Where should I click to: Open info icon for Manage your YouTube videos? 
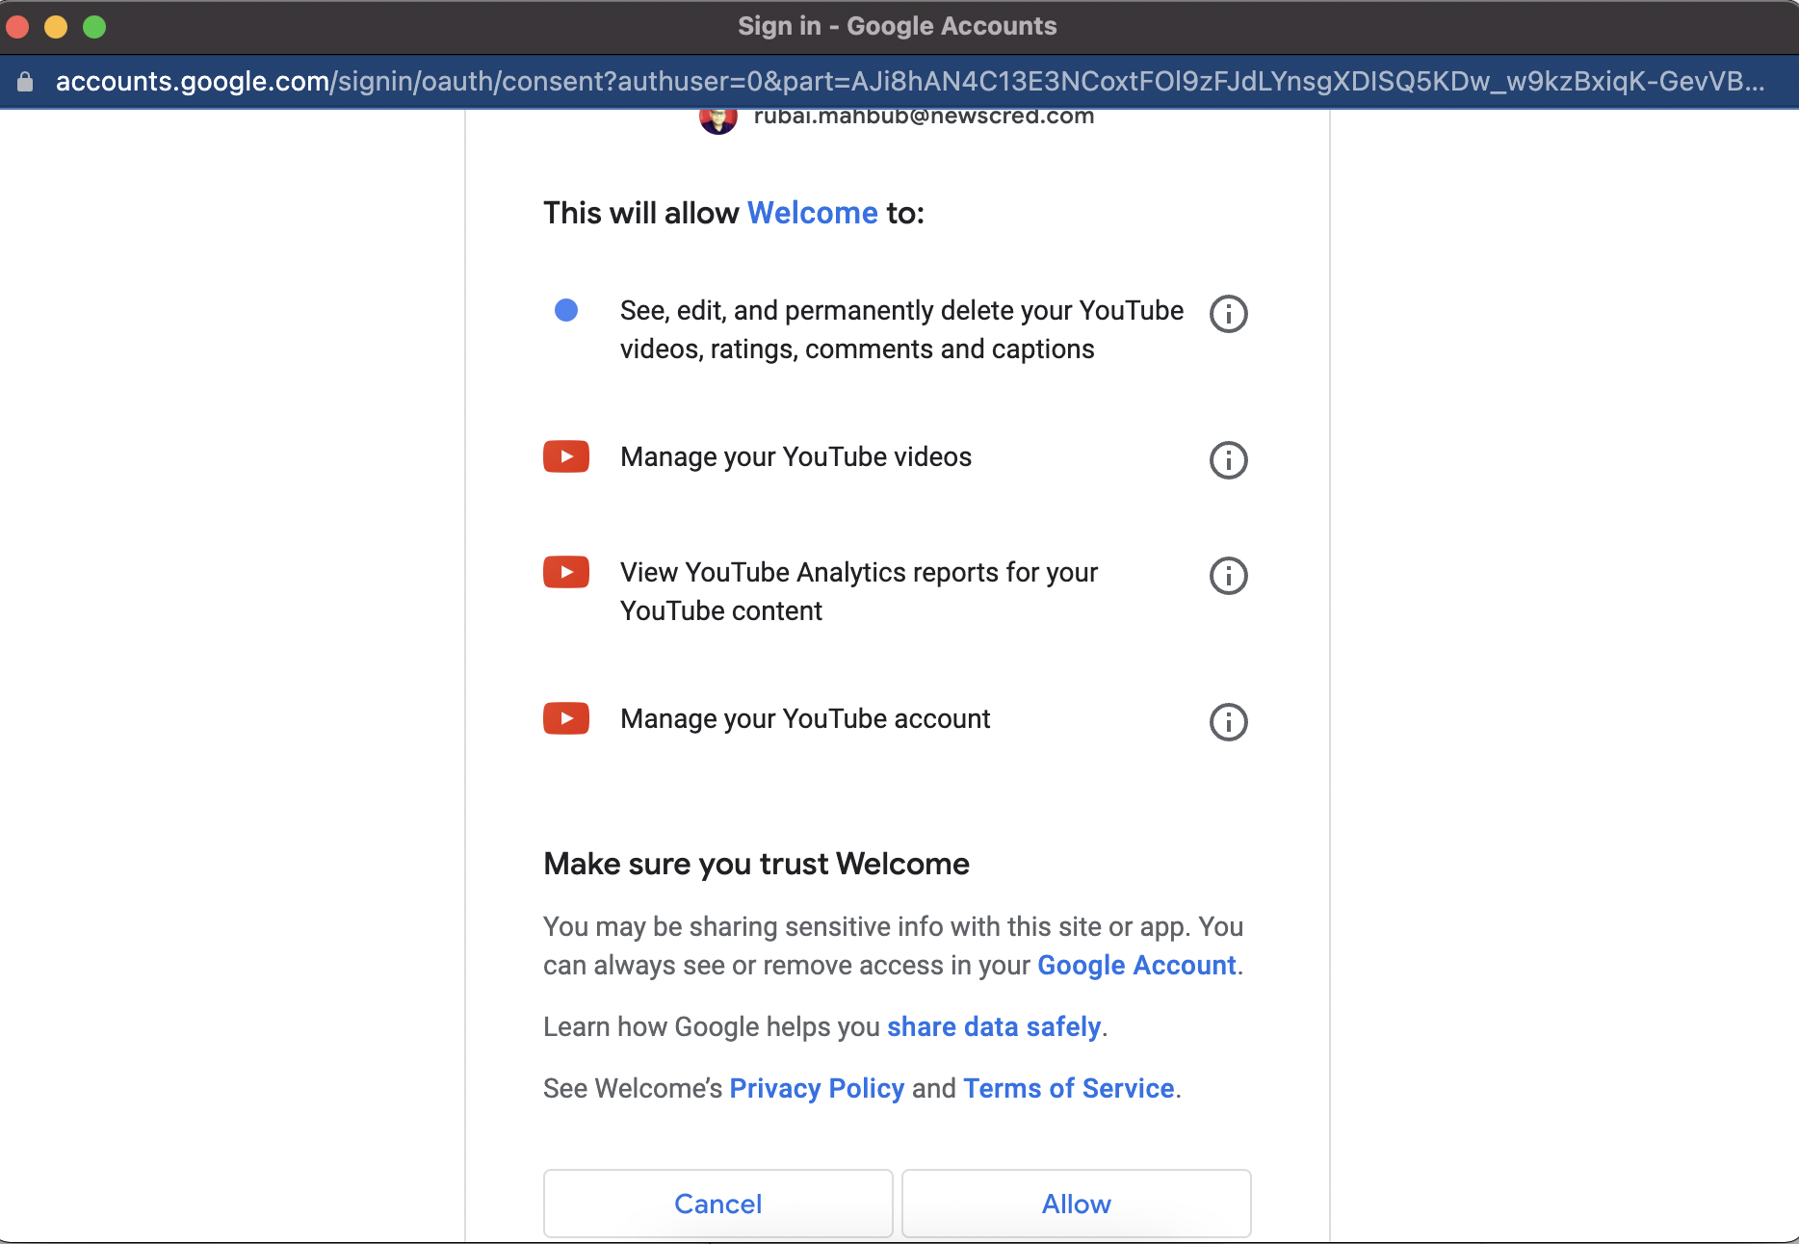click(x=1228, y=460)
